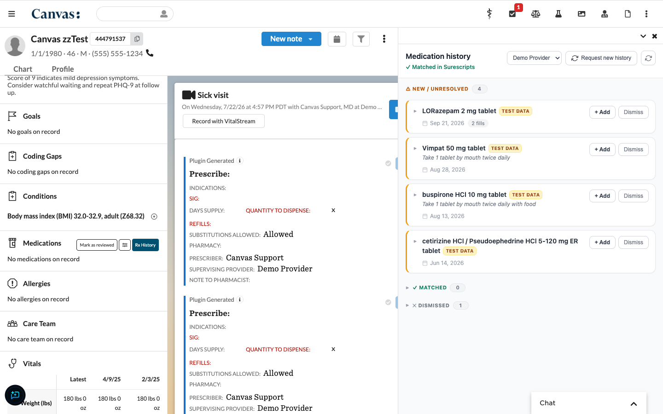Open the note filter funnel icon
The image size is (663, 414).
click(x=361, y=39)
